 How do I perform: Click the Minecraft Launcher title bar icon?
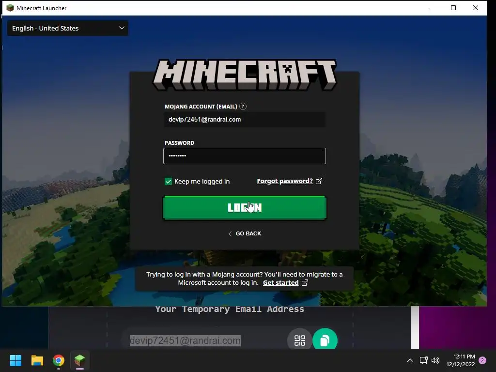(10, 8)
